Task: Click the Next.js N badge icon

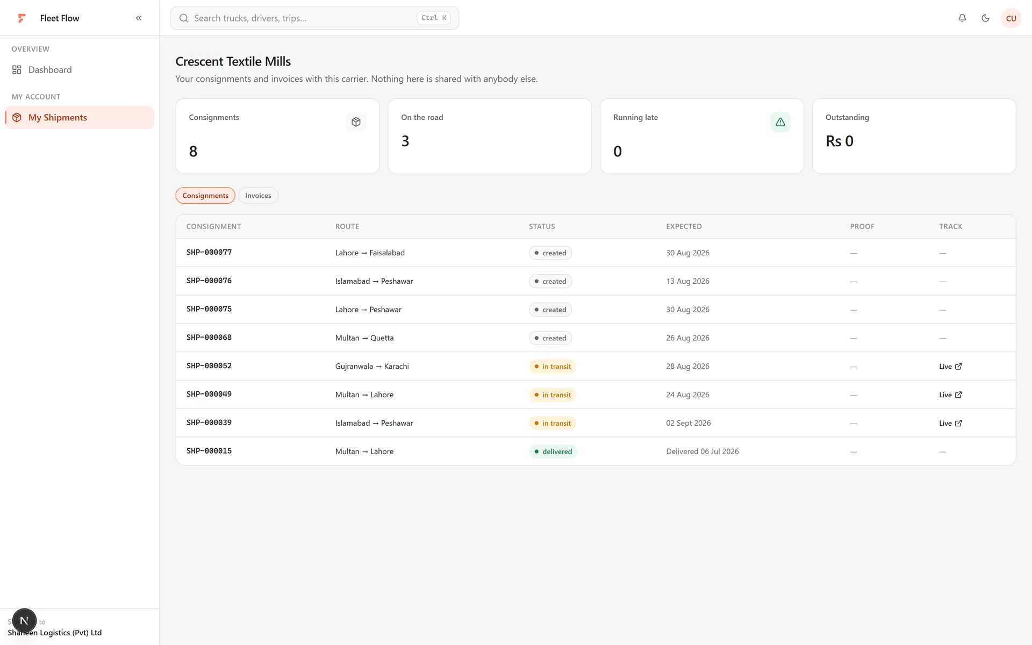Action: tap(24, 621)
